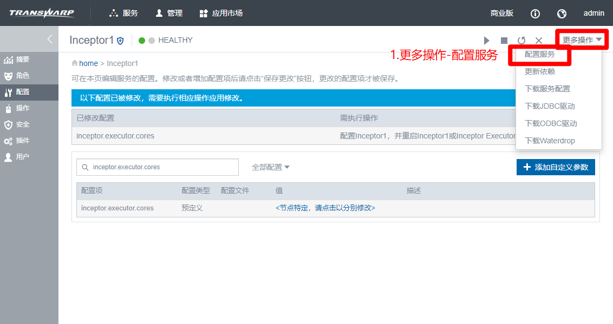Click the stop service square icon

click(504, 41)
